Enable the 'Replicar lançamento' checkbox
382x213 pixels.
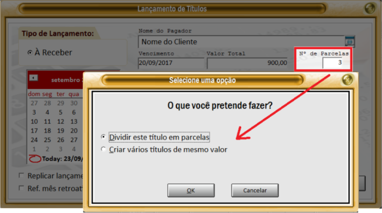coord(21,175)
